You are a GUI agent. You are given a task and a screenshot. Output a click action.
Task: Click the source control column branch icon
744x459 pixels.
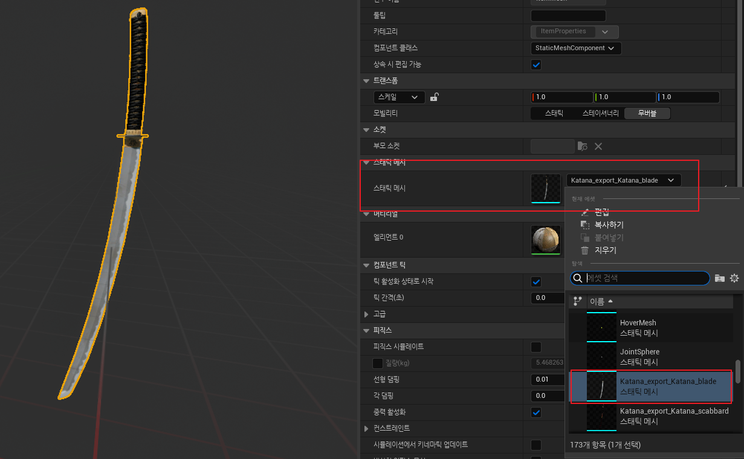tap(577, 301)
